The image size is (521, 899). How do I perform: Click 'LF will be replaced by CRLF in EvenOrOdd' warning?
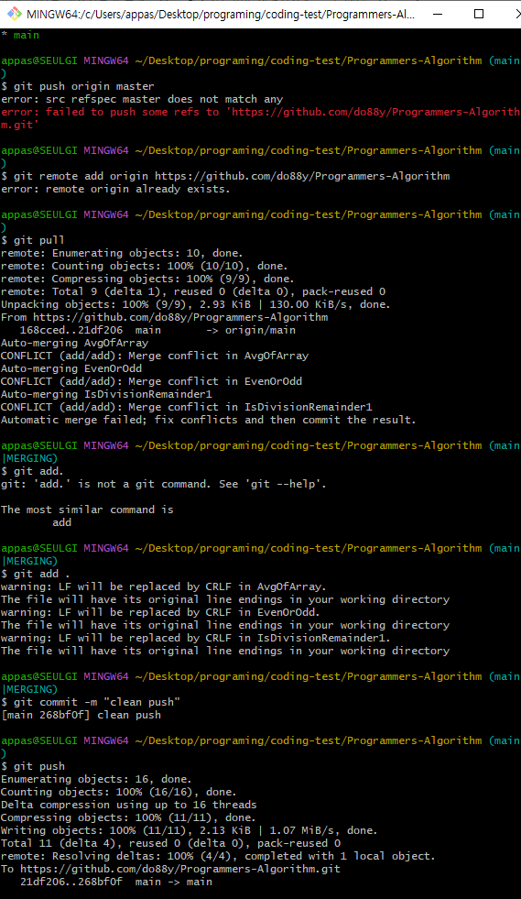(160, 612)
